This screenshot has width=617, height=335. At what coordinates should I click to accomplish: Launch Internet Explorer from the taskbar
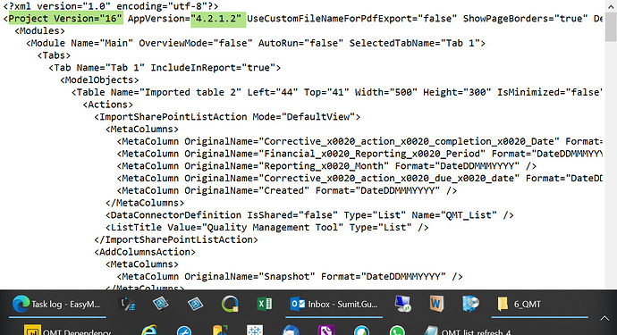pyautogui.click(x=149, y=331)
